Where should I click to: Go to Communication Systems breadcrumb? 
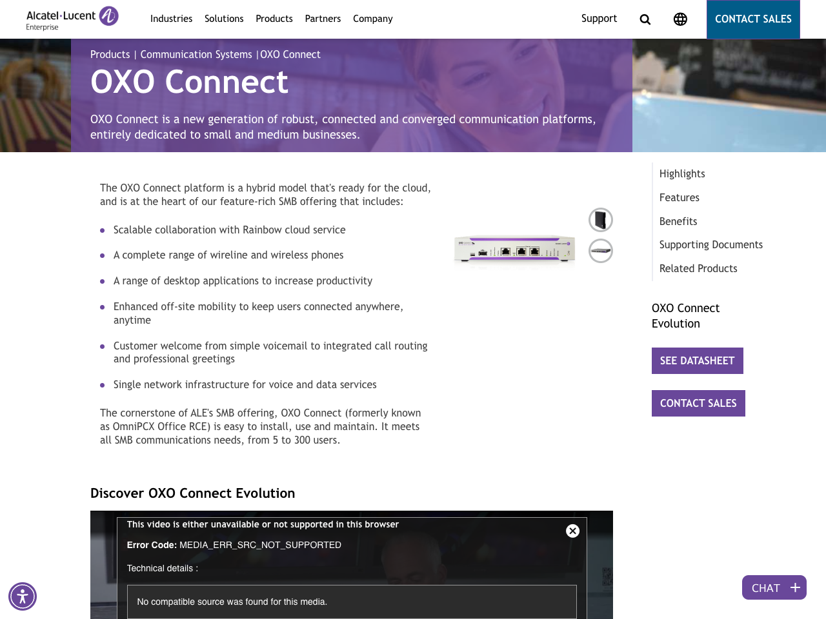pyautogui.click(x=196, y=55)
